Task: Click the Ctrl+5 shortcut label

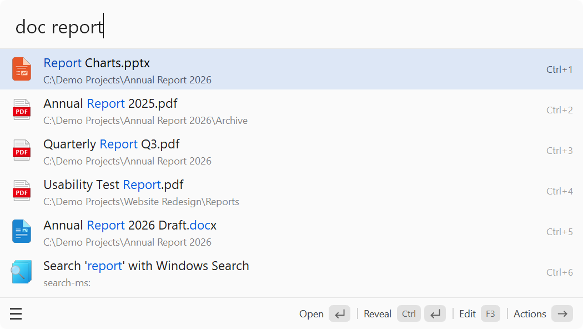Action: pyautogui.click(x=559, y=232)
